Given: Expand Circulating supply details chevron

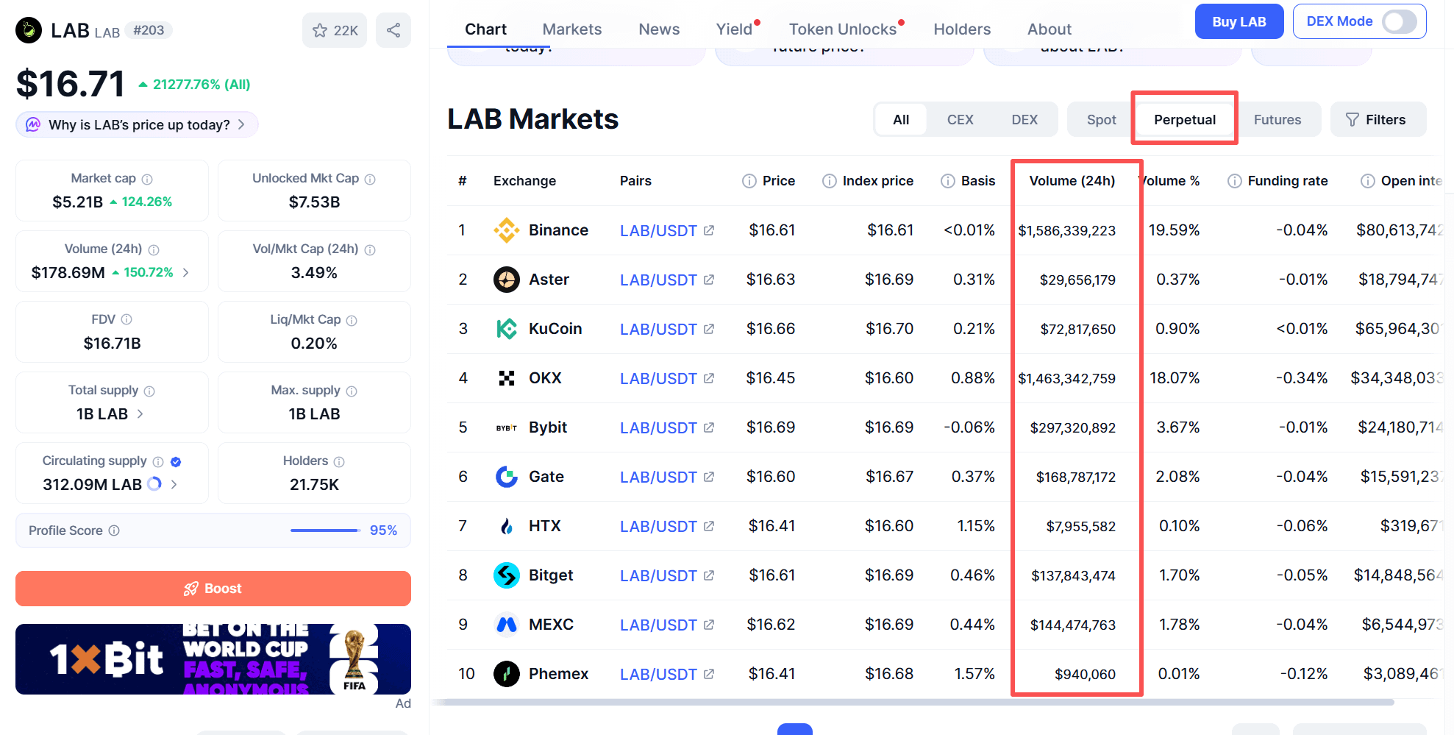Looking at the screenshot, I should (x=174, y=484).
